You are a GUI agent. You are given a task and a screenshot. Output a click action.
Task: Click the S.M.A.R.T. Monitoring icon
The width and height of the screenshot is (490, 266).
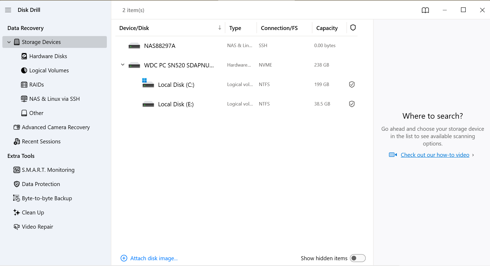[17, 170]
